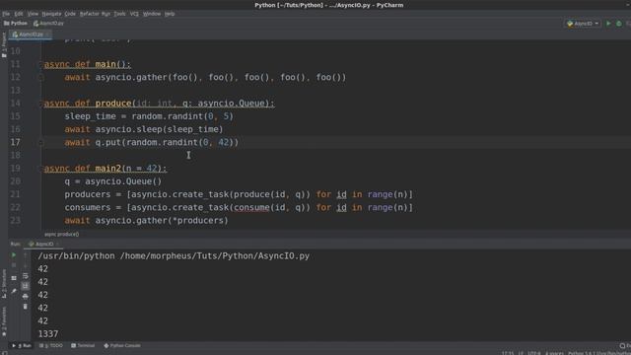Open the Terminal tool window
The width and height of the screenshot is (631, 355).
83,346
